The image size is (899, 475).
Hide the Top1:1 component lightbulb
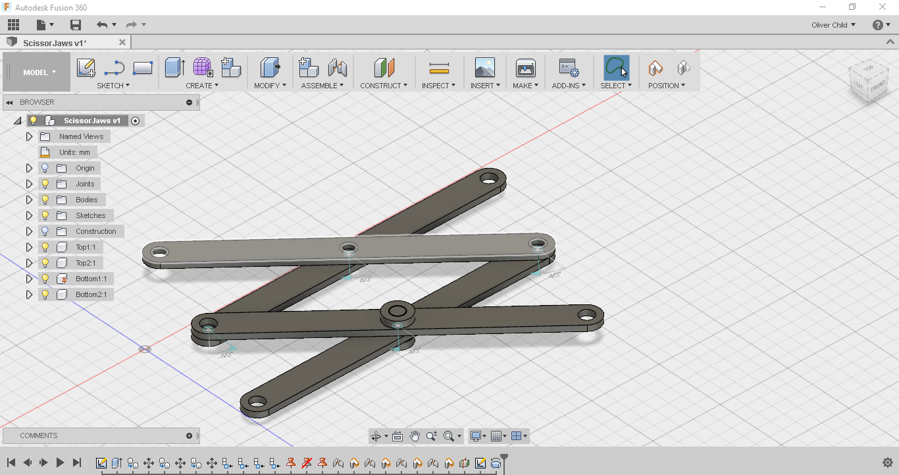pyautogui.click(x=44, y=247)
